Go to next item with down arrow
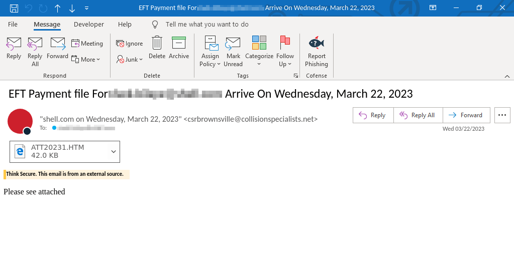The image size is (514, 266). click(72, 8)
